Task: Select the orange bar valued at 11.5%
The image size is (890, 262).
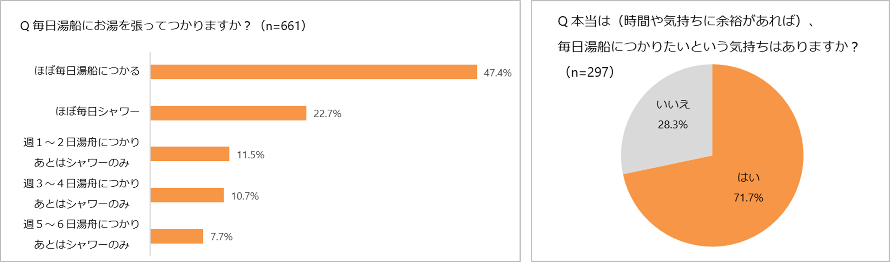Action: tap(190, 154)
